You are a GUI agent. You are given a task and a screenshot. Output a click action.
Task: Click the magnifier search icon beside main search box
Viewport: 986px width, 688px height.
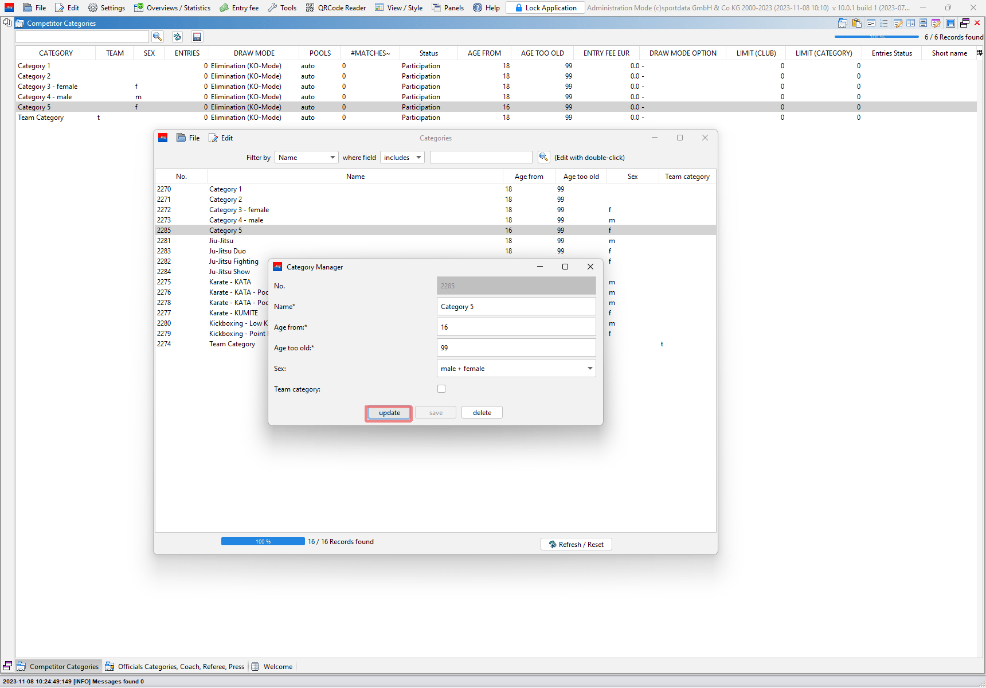(157, 37)
